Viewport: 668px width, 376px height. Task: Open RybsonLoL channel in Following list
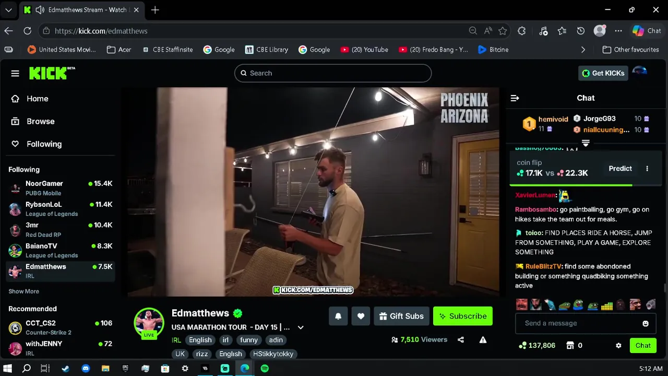(x=61, y=209)
